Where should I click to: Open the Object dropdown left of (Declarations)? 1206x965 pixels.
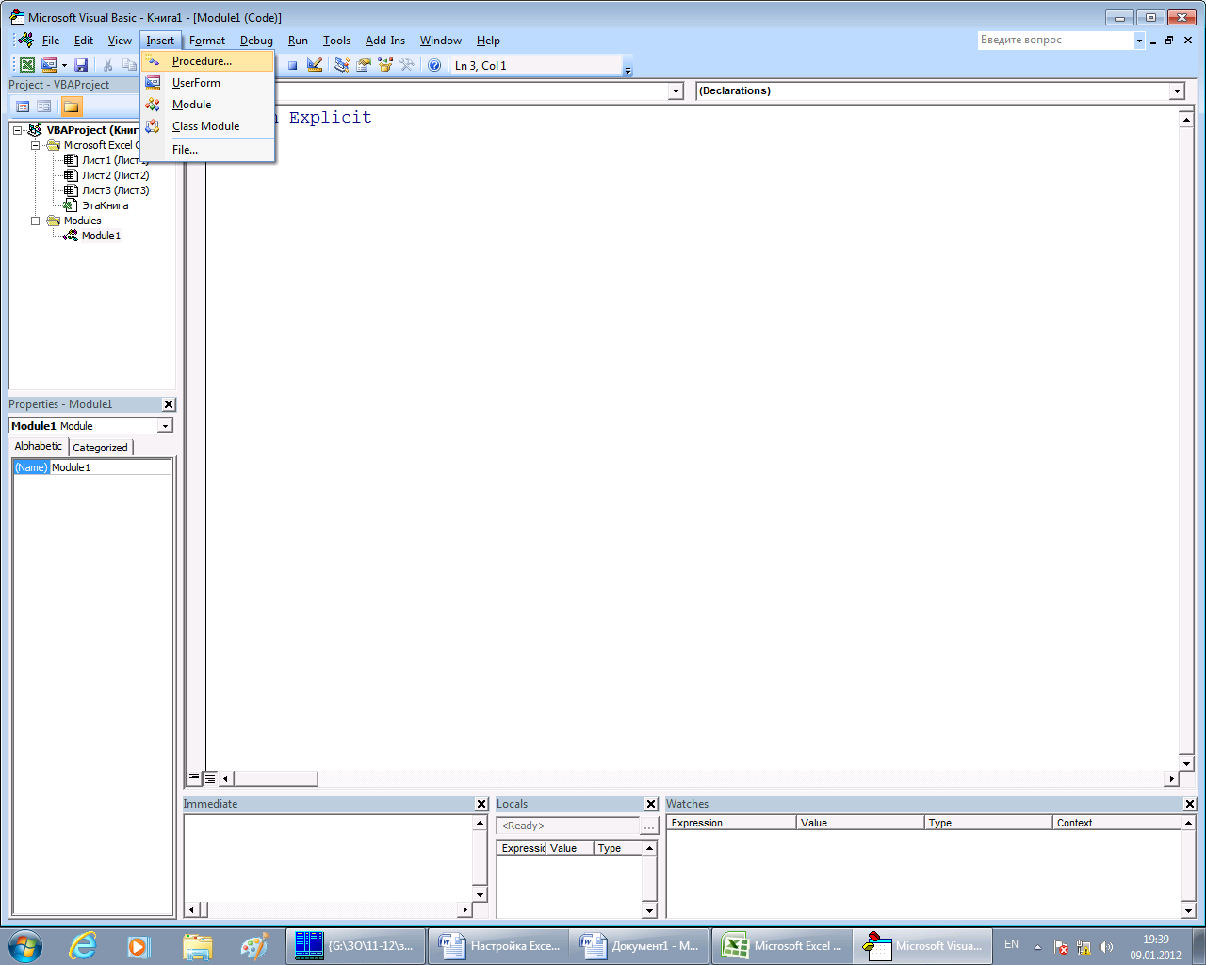tap(676, 91)
